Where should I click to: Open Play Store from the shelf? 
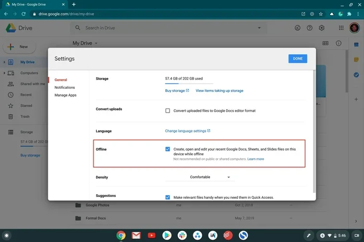click(167, 236)
